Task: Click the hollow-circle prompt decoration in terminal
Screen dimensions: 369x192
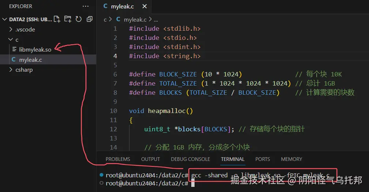Action: pos(101,183)
